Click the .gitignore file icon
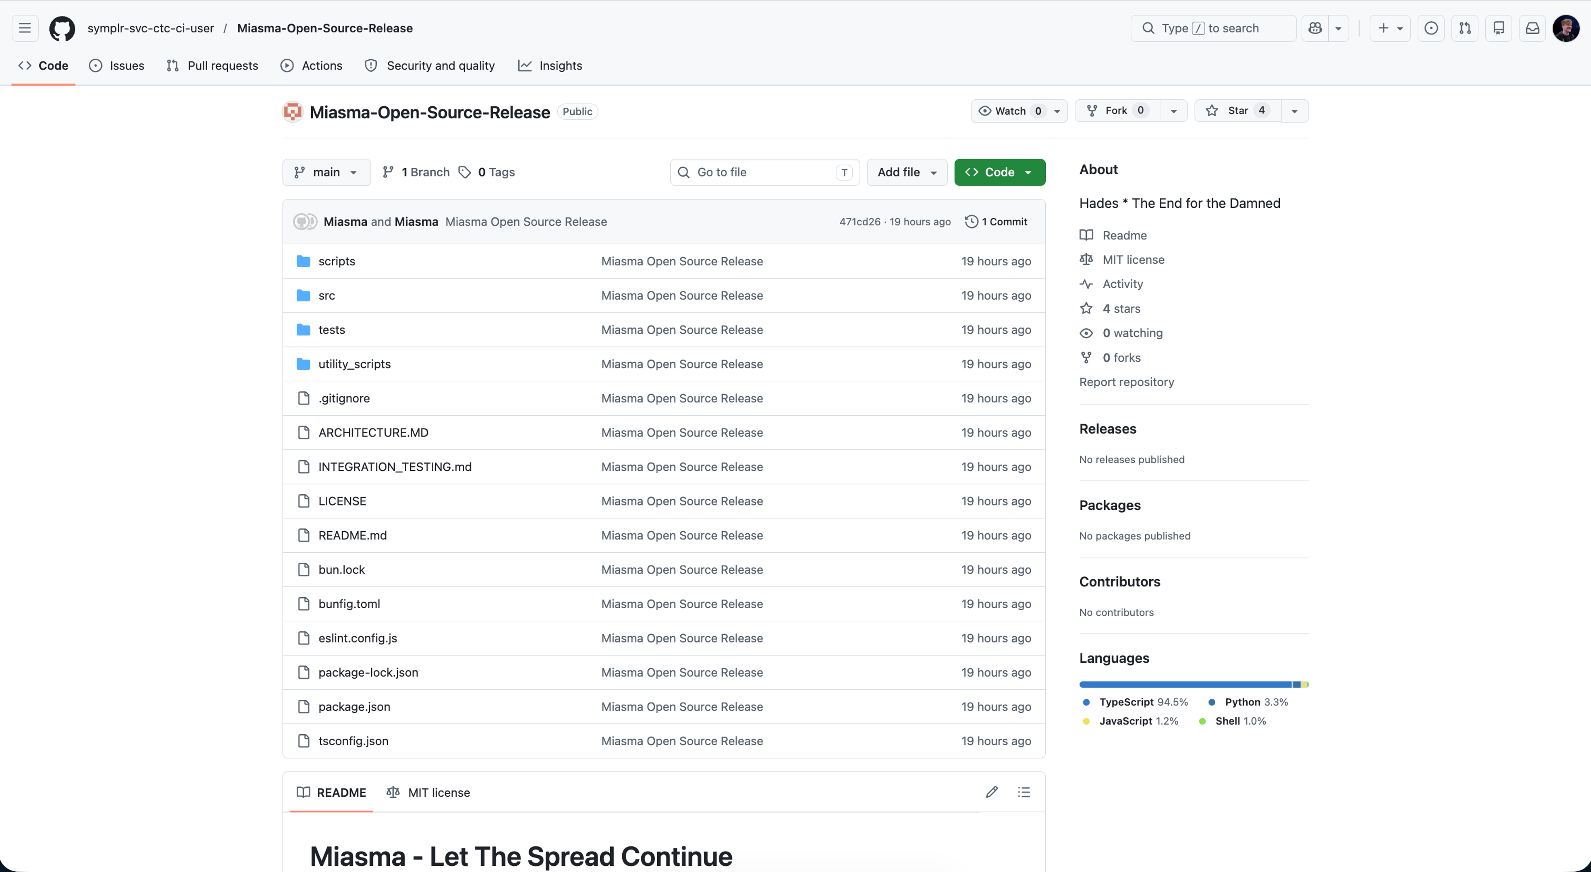This screenshot has height=872, width=1591. (x=303, y=398)
